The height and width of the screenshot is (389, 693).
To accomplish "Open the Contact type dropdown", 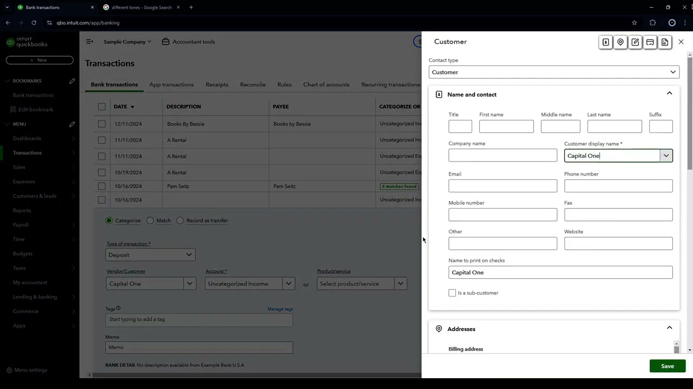I will coord(554,72).
